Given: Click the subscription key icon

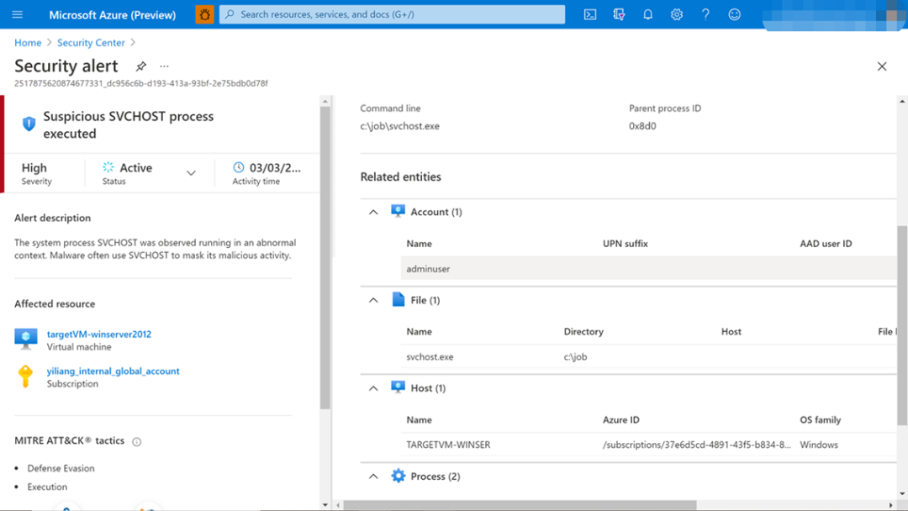Looking at the screenshot, I should [25, 377].
